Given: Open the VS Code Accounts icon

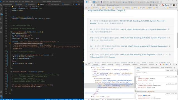Looking at the screenshot, I should point(1,92).
